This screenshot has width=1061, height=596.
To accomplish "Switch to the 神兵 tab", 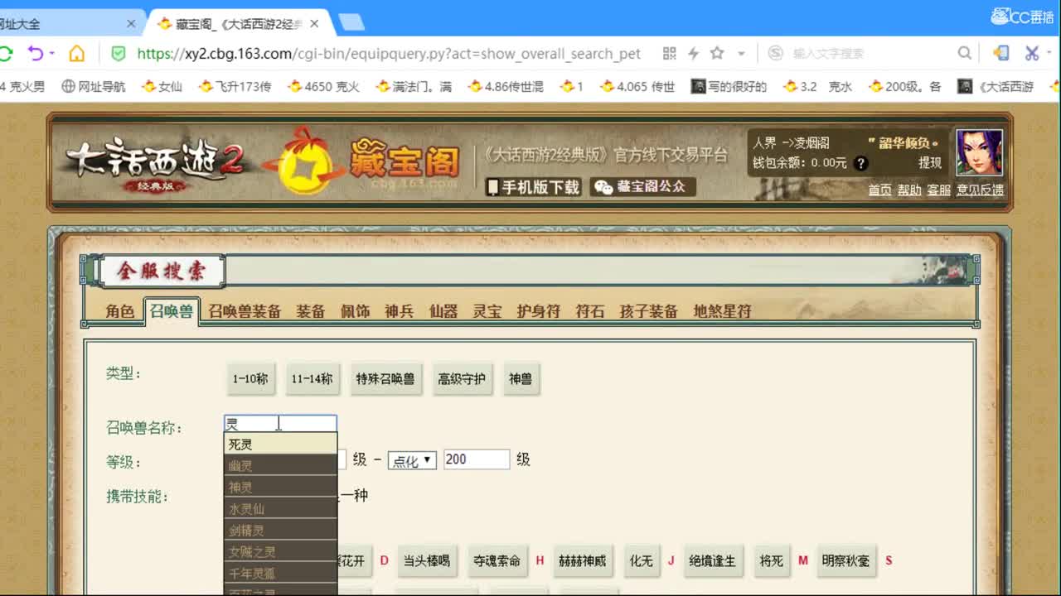I will [399, 311].
